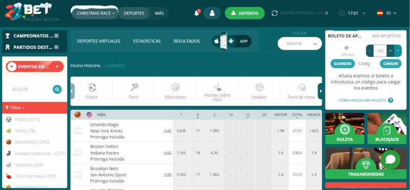
Task: Click the Buscar search field
Action: tap(29, 90)
